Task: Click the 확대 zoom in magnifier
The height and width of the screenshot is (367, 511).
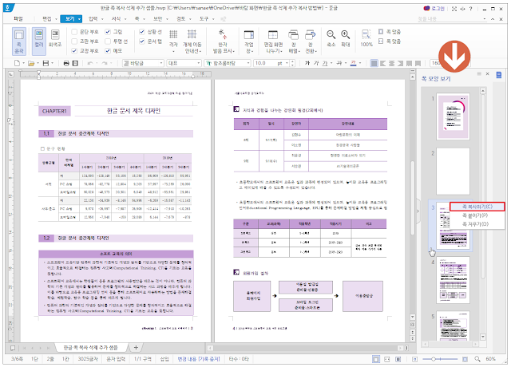Action: coord(346,38)
